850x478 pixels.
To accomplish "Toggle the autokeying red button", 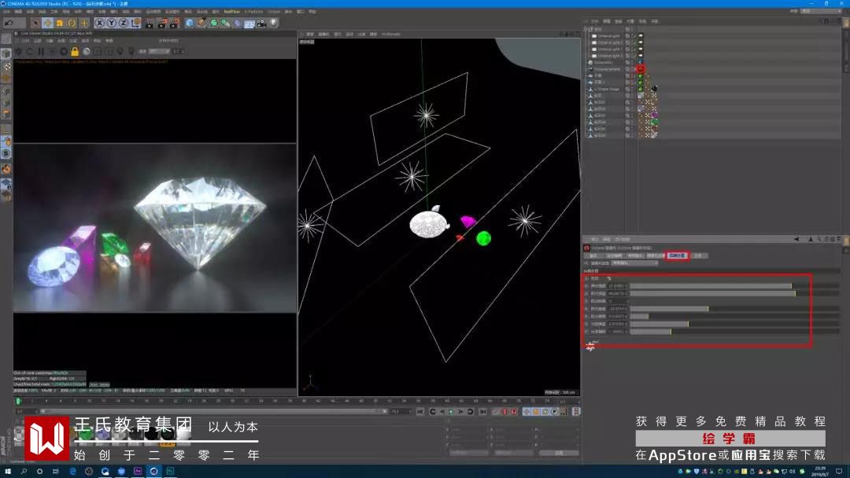I will point(504,412).
